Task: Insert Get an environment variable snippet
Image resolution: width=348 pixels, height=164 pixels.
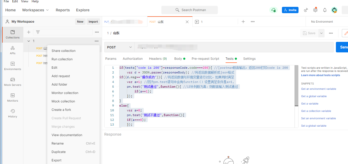Action: coord(319,89)
